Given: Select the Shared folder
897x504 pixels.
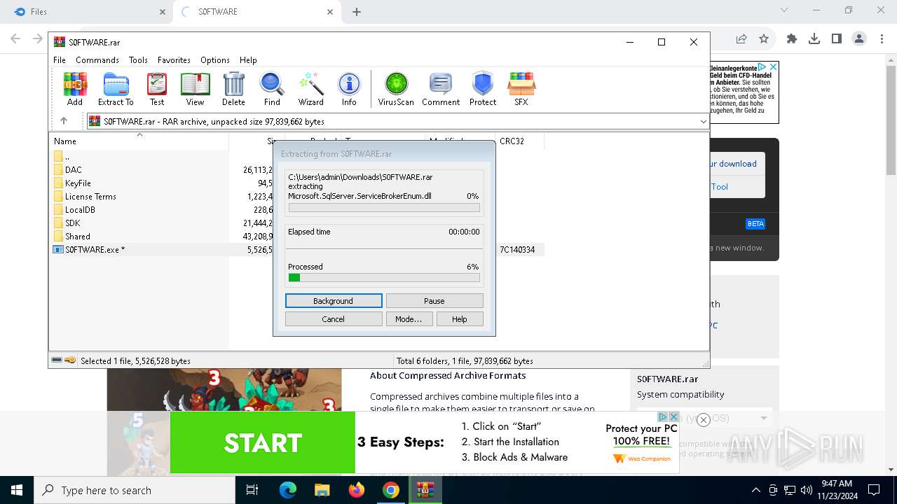Looking at the screenshot, I should click(77, 236).
